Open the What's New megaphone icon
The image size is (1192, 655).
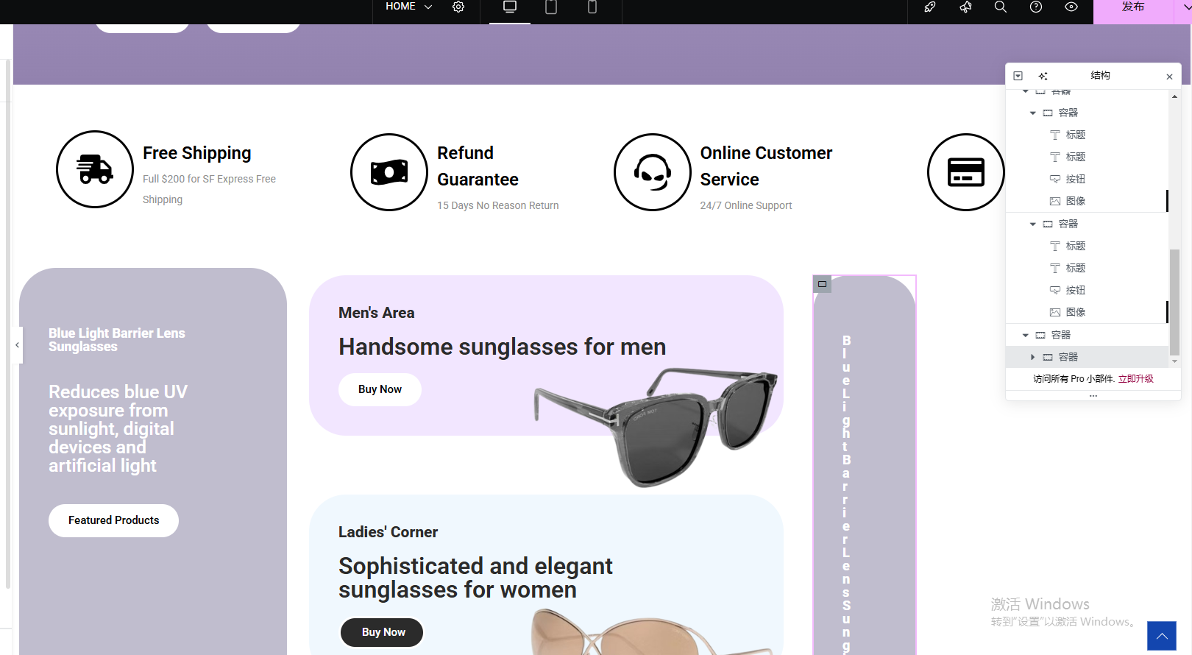965,7
